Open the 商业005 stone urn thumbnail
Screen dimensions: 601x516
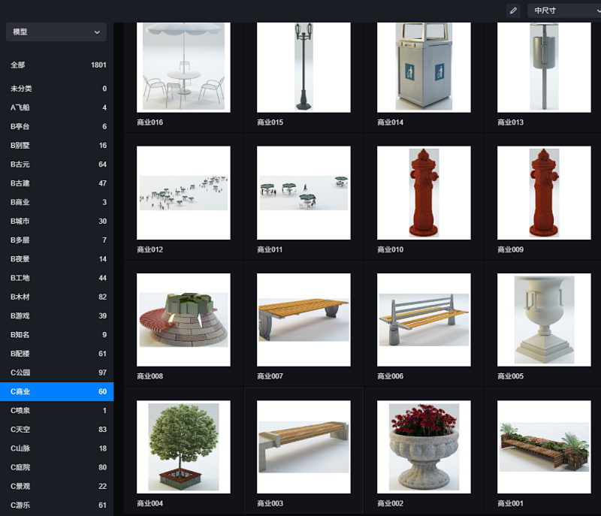click(544, 320)
